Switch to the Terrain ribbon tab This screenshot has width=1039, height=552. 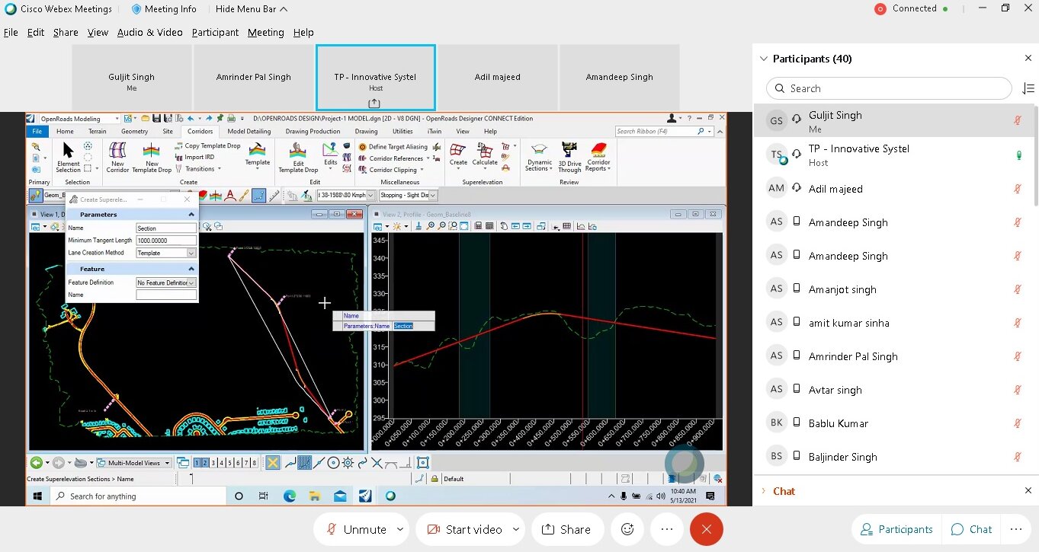click(97, 132)
